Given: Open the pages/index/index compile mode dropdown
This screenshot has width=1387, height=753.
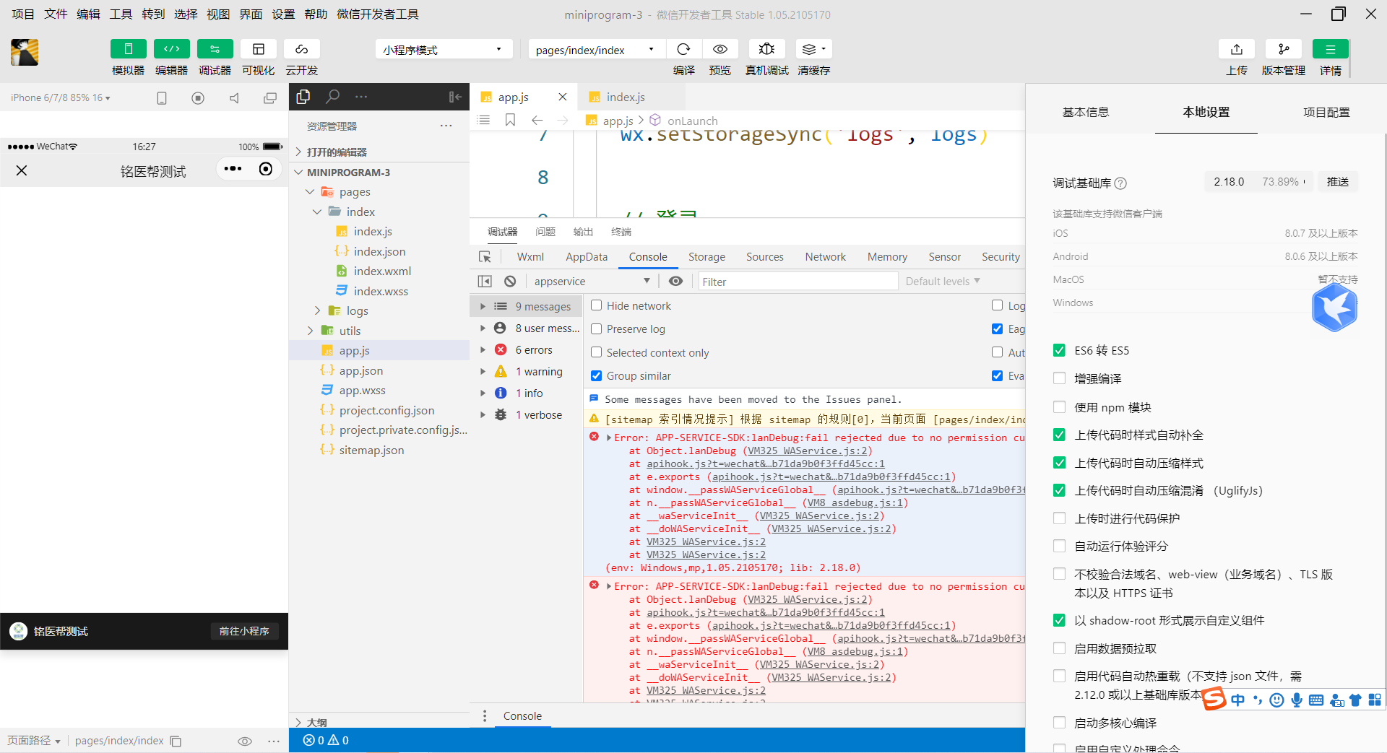Looking at the screenshot, I should (596, 50).
